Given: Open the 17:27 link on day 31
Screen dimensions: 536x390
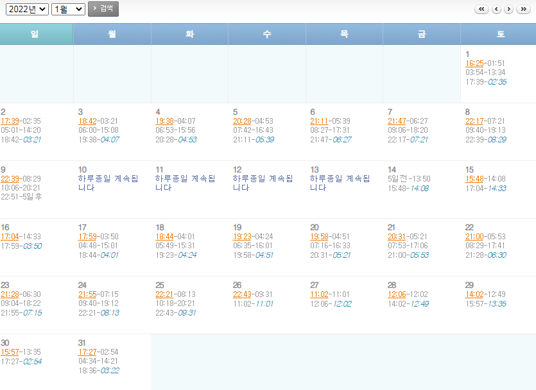Looking at the screenshot, I should 87,352.
